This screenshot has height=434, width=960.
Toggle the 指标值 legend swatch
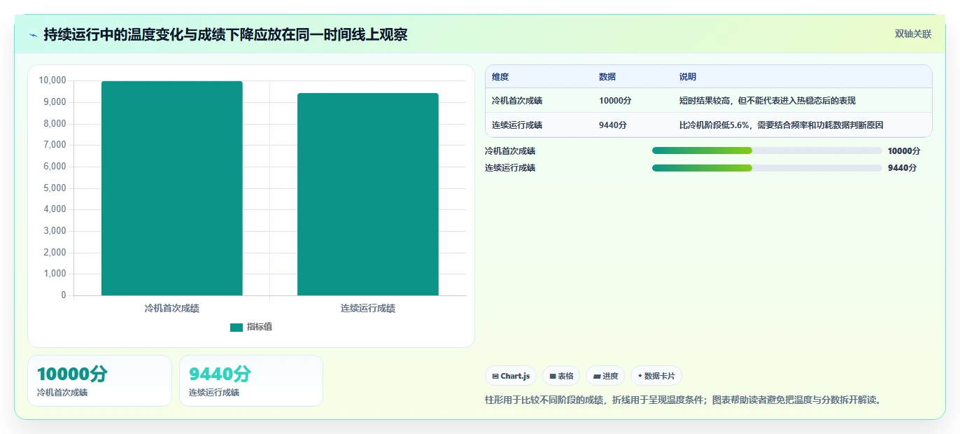pos(237,327)
